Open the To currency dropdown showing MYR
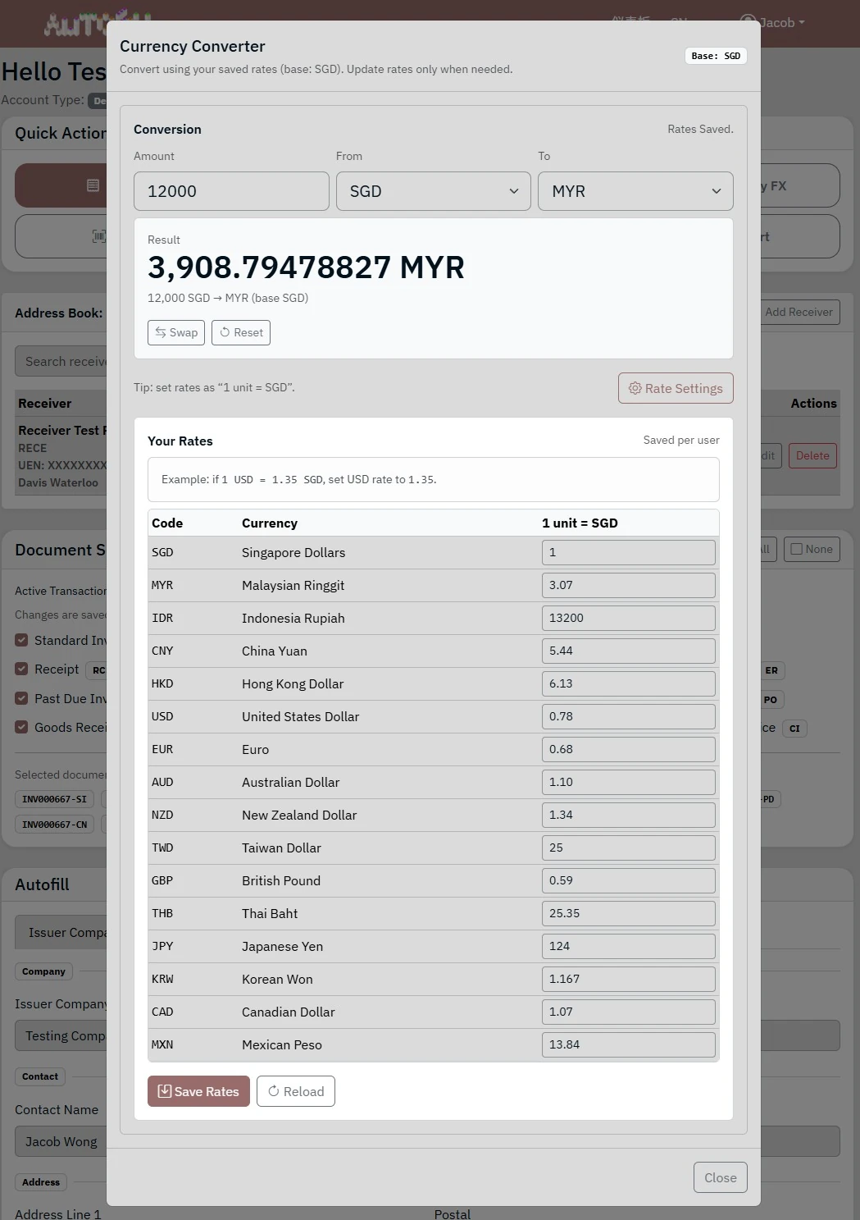Image resolution: width=860 pixels, height=1220 pixels. 635,191
